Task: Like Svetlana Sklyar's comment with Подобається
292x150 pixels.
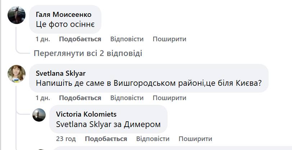Action: [80, 98]
